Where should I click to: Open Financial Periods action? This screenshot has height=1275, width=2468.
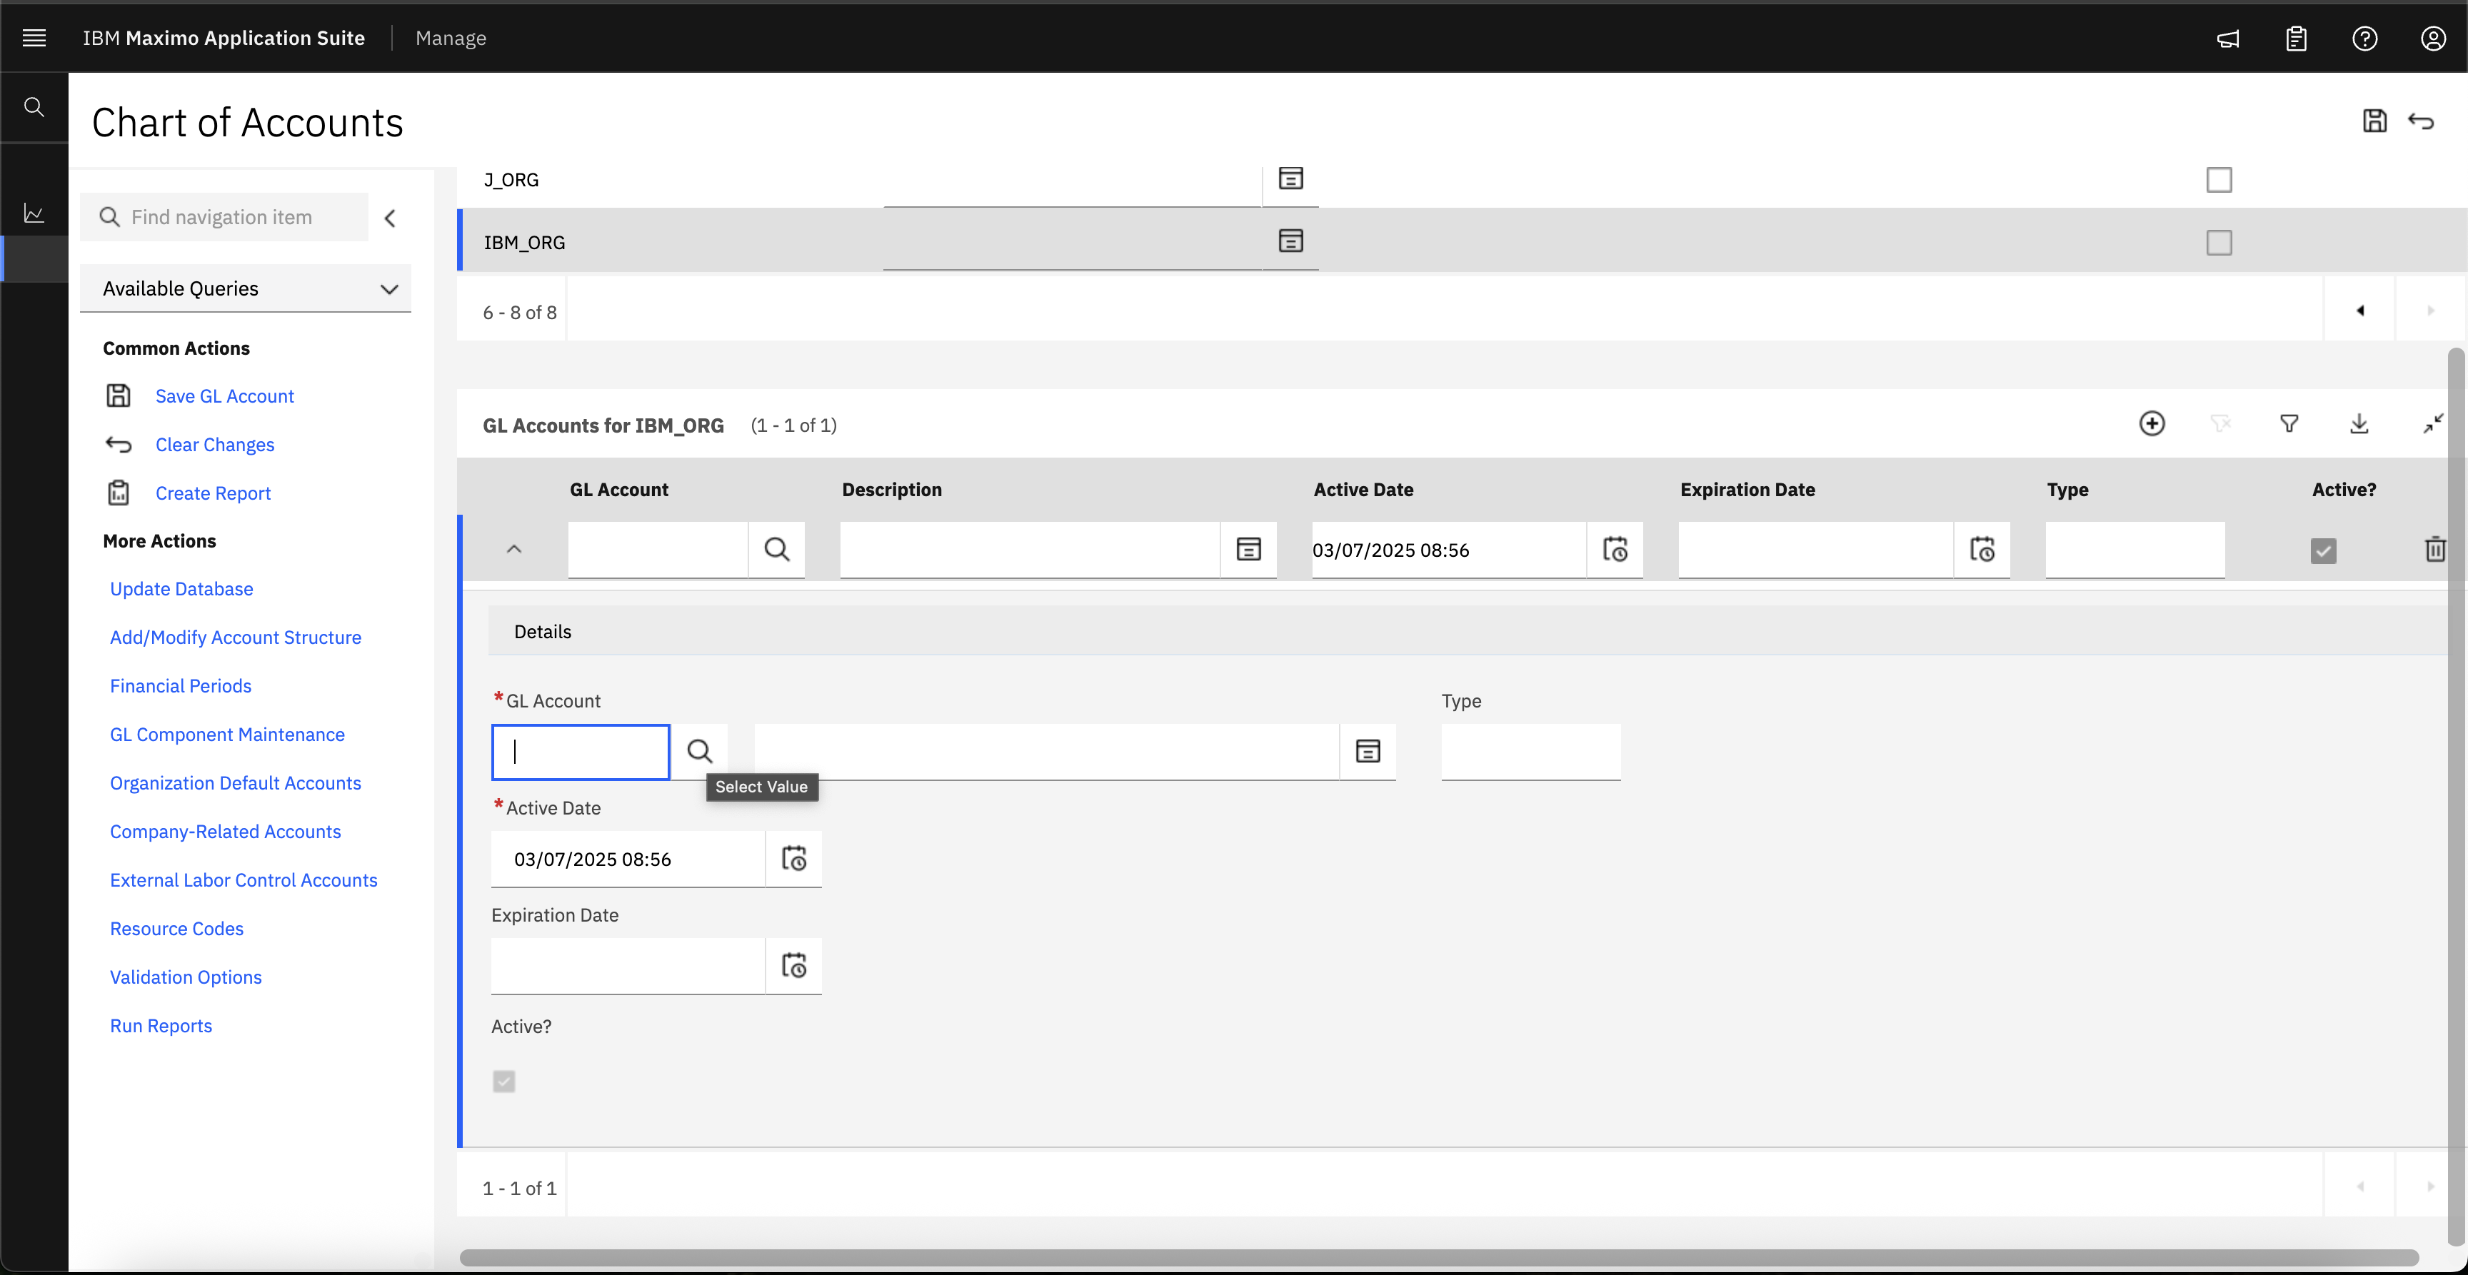[180, 686]
